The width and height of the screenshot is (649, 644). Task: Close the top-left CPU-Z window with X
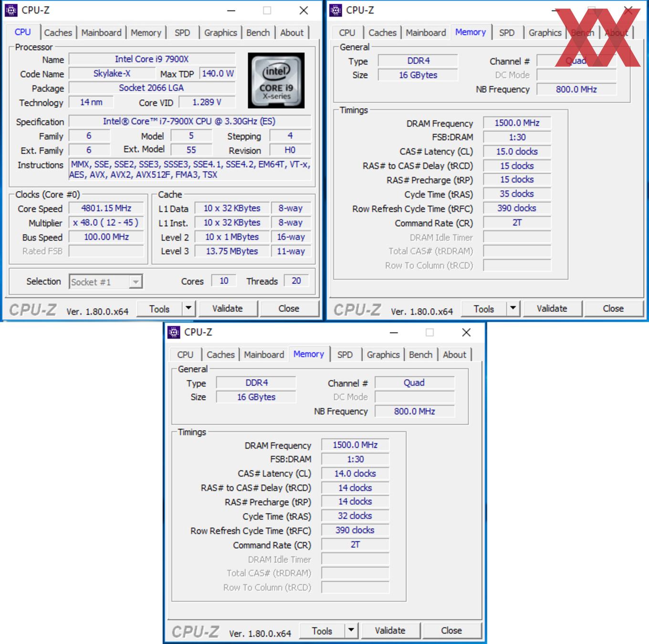(304, 10)
